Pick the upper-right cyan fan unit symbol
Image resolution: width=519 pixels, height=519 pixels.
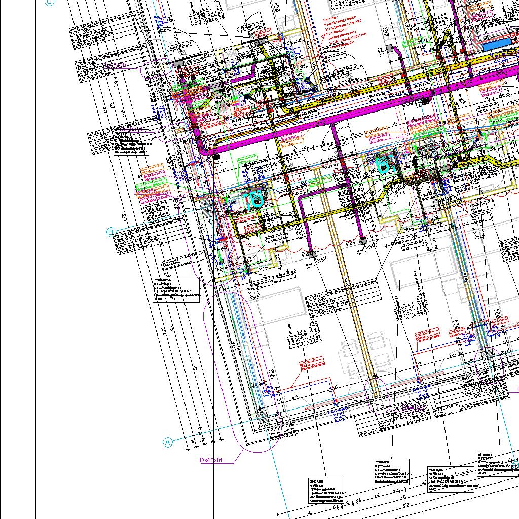(385, 165)
